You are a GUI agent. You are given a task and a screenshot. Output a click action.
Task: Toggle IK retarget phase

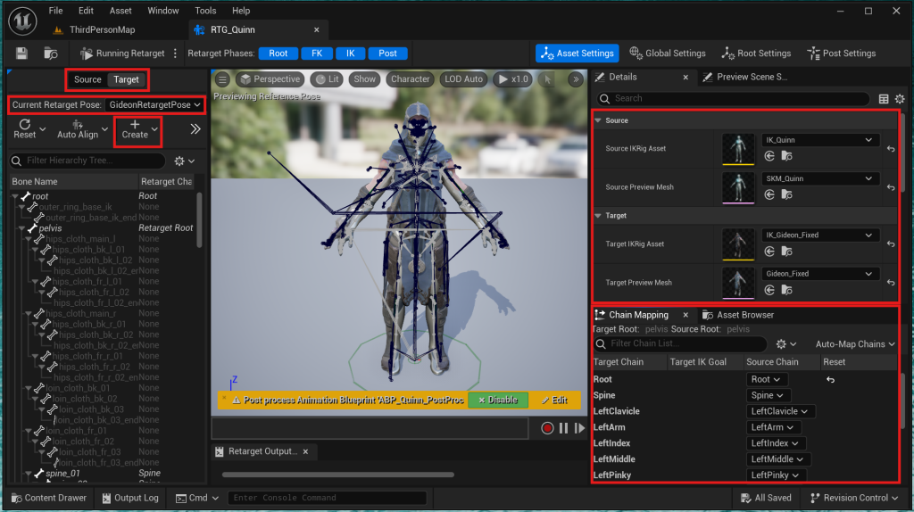coord(350,53)
